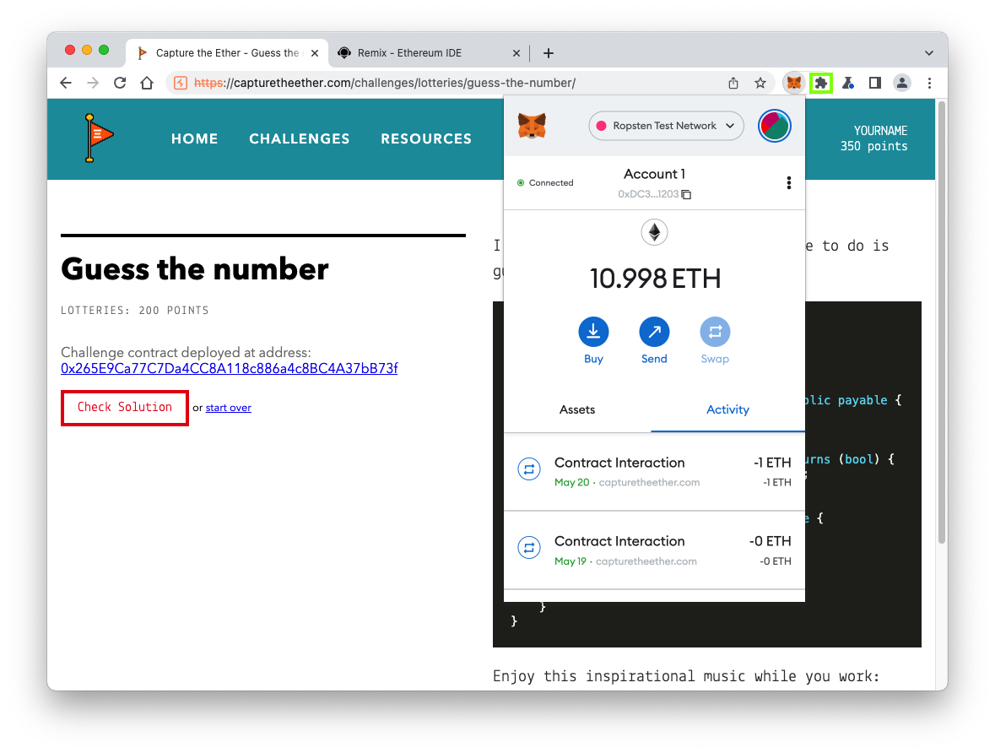This screenshot has height=753, width=995.
Task: Open the RESOURCES navigation item
Action: pyautogui.click(x=426, y=139)
